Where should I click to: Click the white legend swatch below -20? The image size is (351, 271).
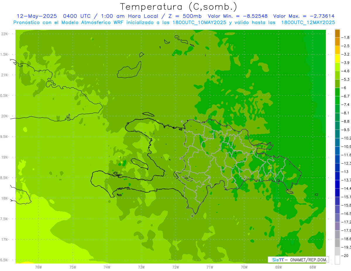click(x=337, y=260)
